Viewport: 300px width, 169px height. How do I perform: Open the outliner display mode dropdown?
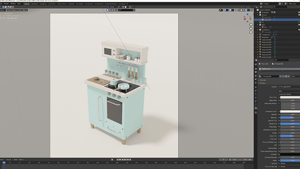[262, 7]
